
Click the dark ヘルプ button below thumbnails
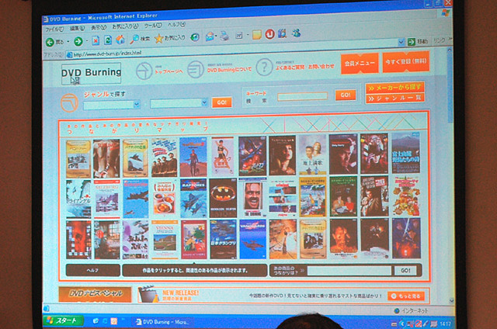tap(93, 271)
